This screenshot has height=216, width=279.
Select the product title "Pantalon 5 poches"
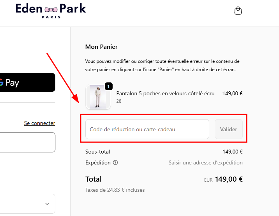[166, 94]
